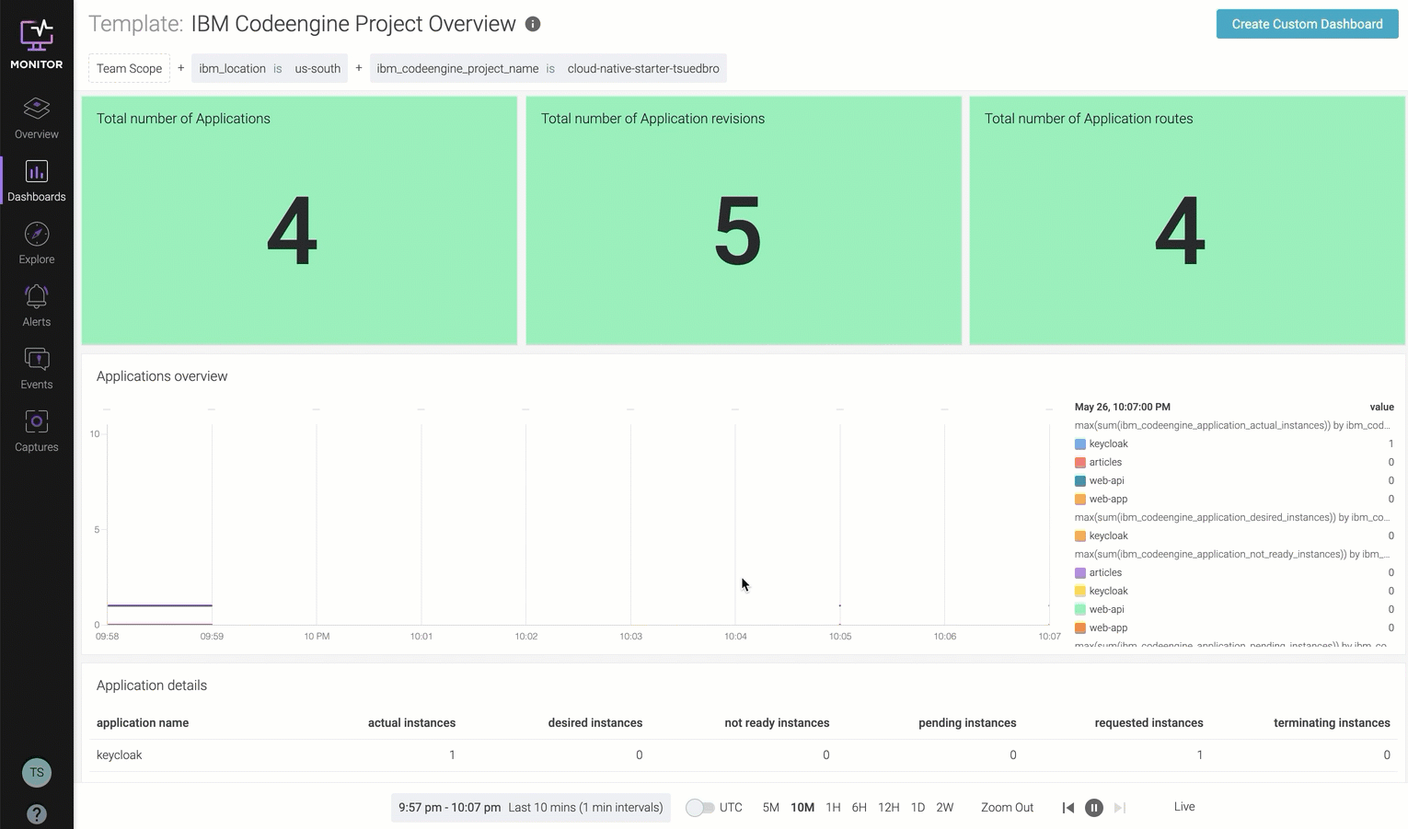Select the 1H time range
This screenshot has width=1408, height=829.
click(833, 808)
